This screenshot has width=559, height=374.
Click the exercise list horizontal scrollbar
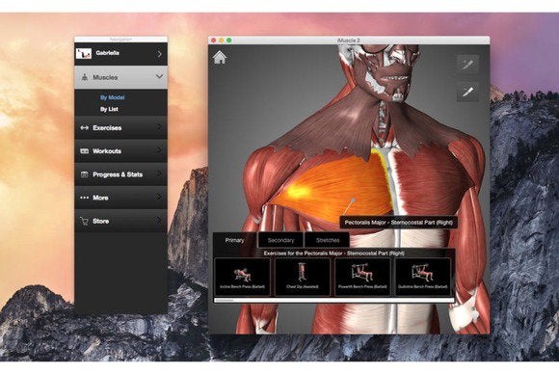334,300
